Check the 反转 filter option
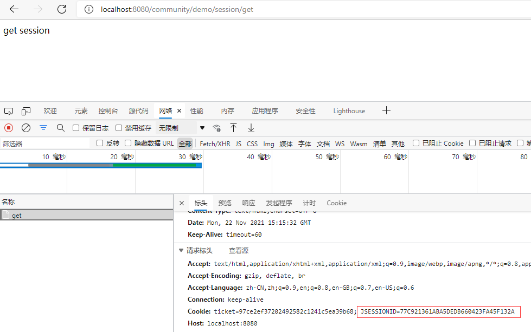The height and width of the screenshot is (332, 531). coord(99,142)
